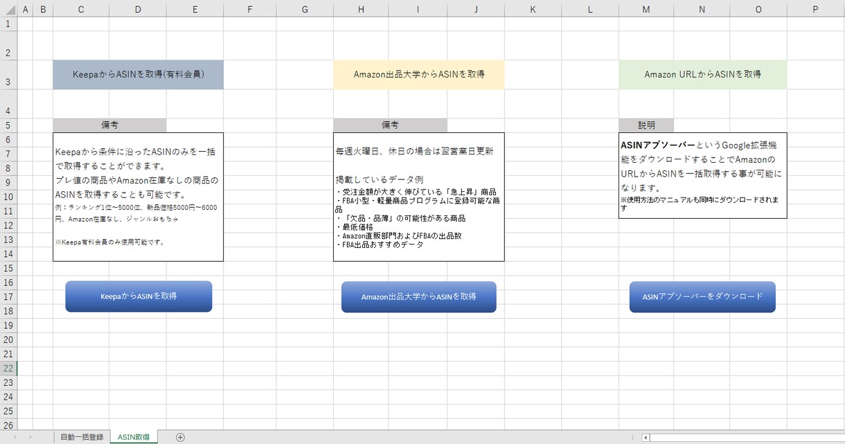Screen dimensions: 845x444
Task: Select row 16 header
Action: tap(8, 283)
